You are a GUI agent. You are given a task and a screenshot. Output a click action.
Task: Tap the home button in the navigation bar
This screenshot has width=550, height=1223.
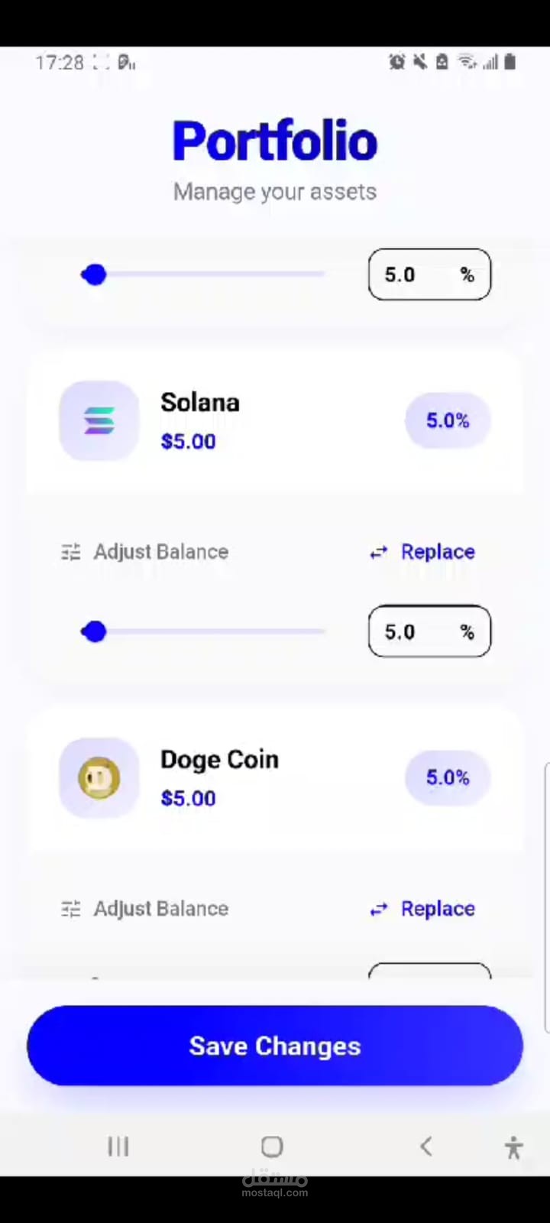pos(272,1147)
